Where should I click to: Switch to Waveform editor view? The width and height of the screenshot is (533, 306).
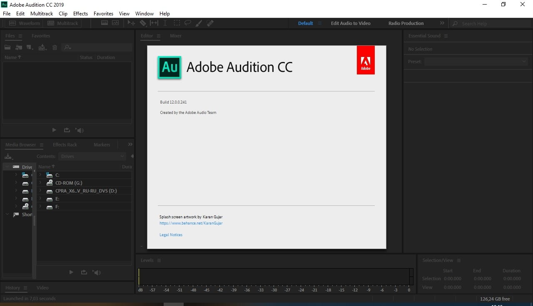24,23
